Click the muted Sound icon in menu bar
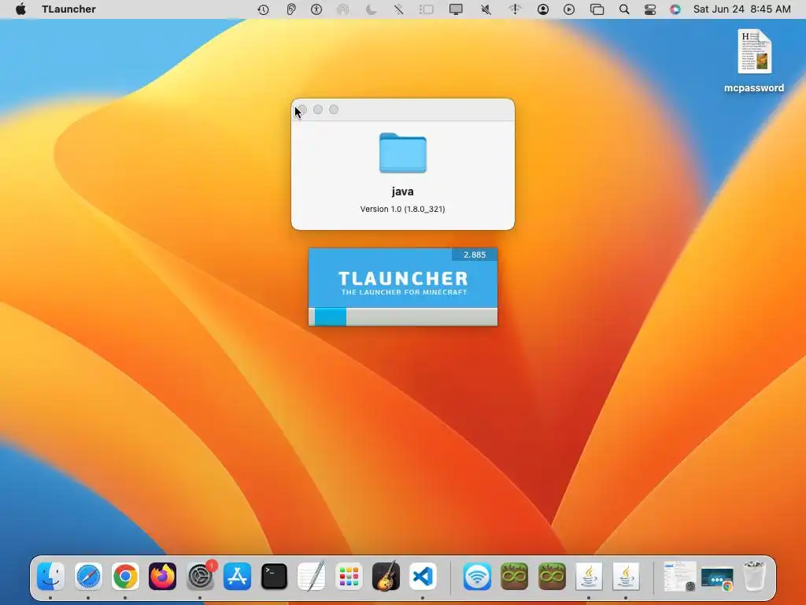806x605 pixels. pyautogui.click(x=485, y=9)
